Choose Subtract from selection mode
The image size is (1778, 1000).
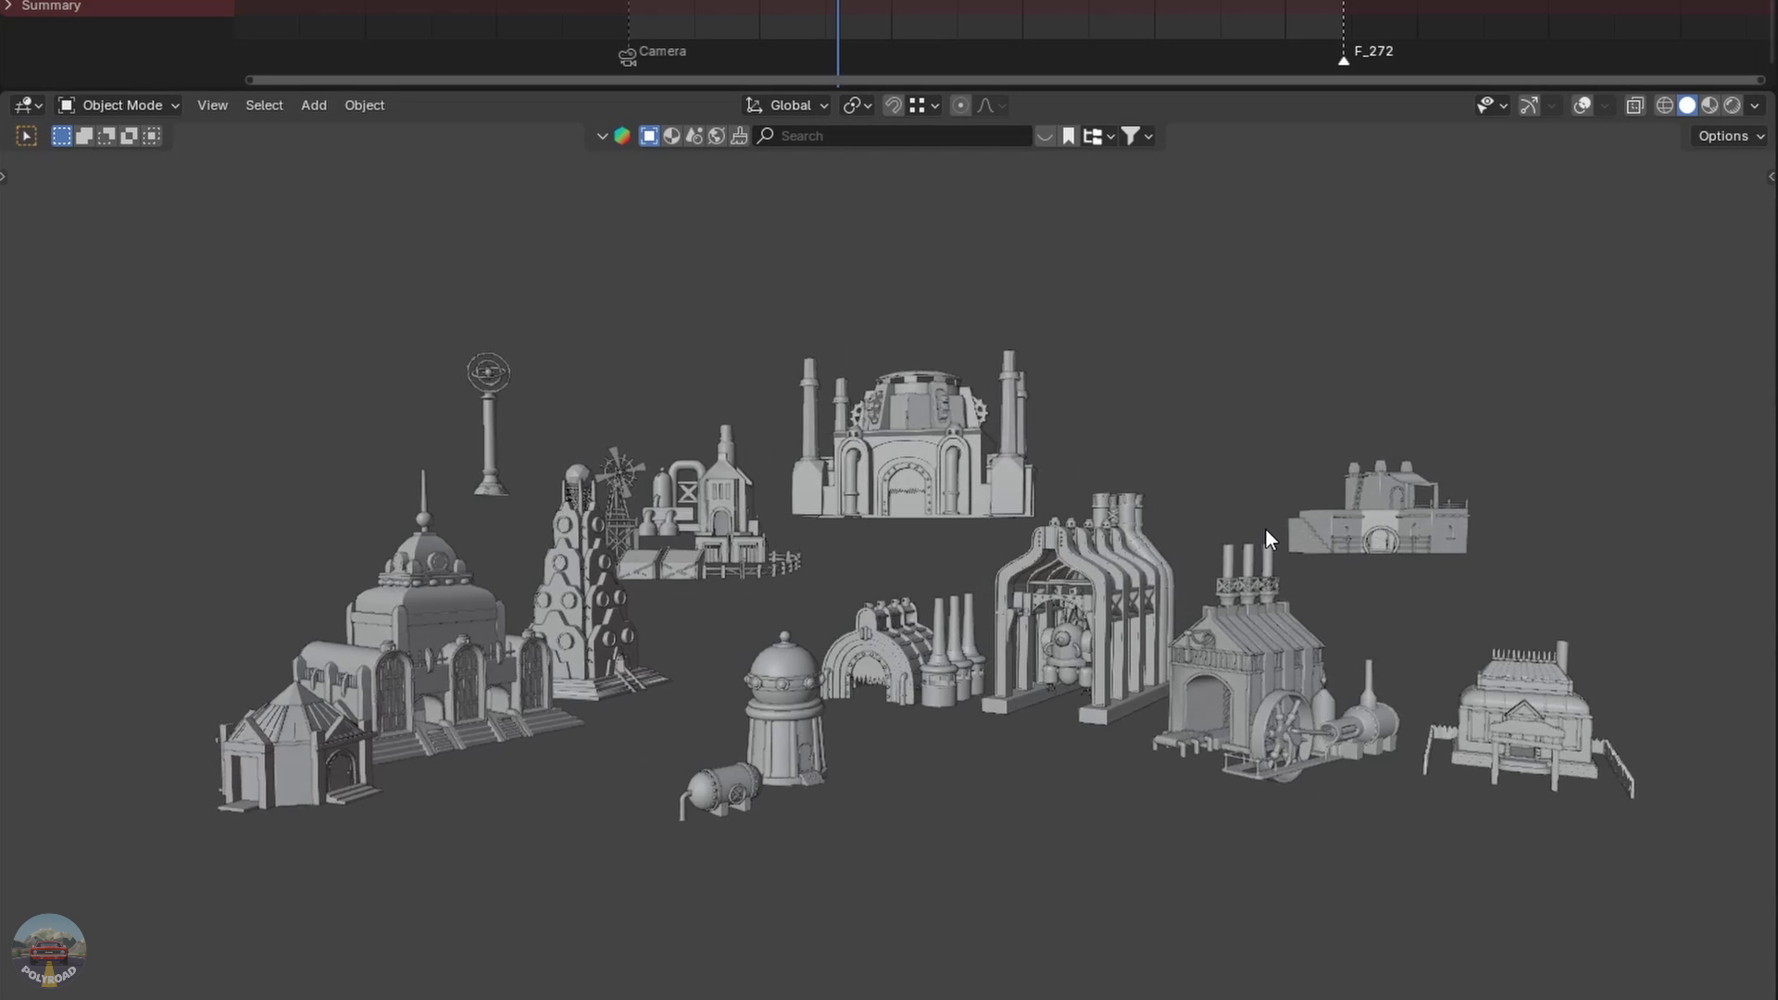click(x=106, y=136)
